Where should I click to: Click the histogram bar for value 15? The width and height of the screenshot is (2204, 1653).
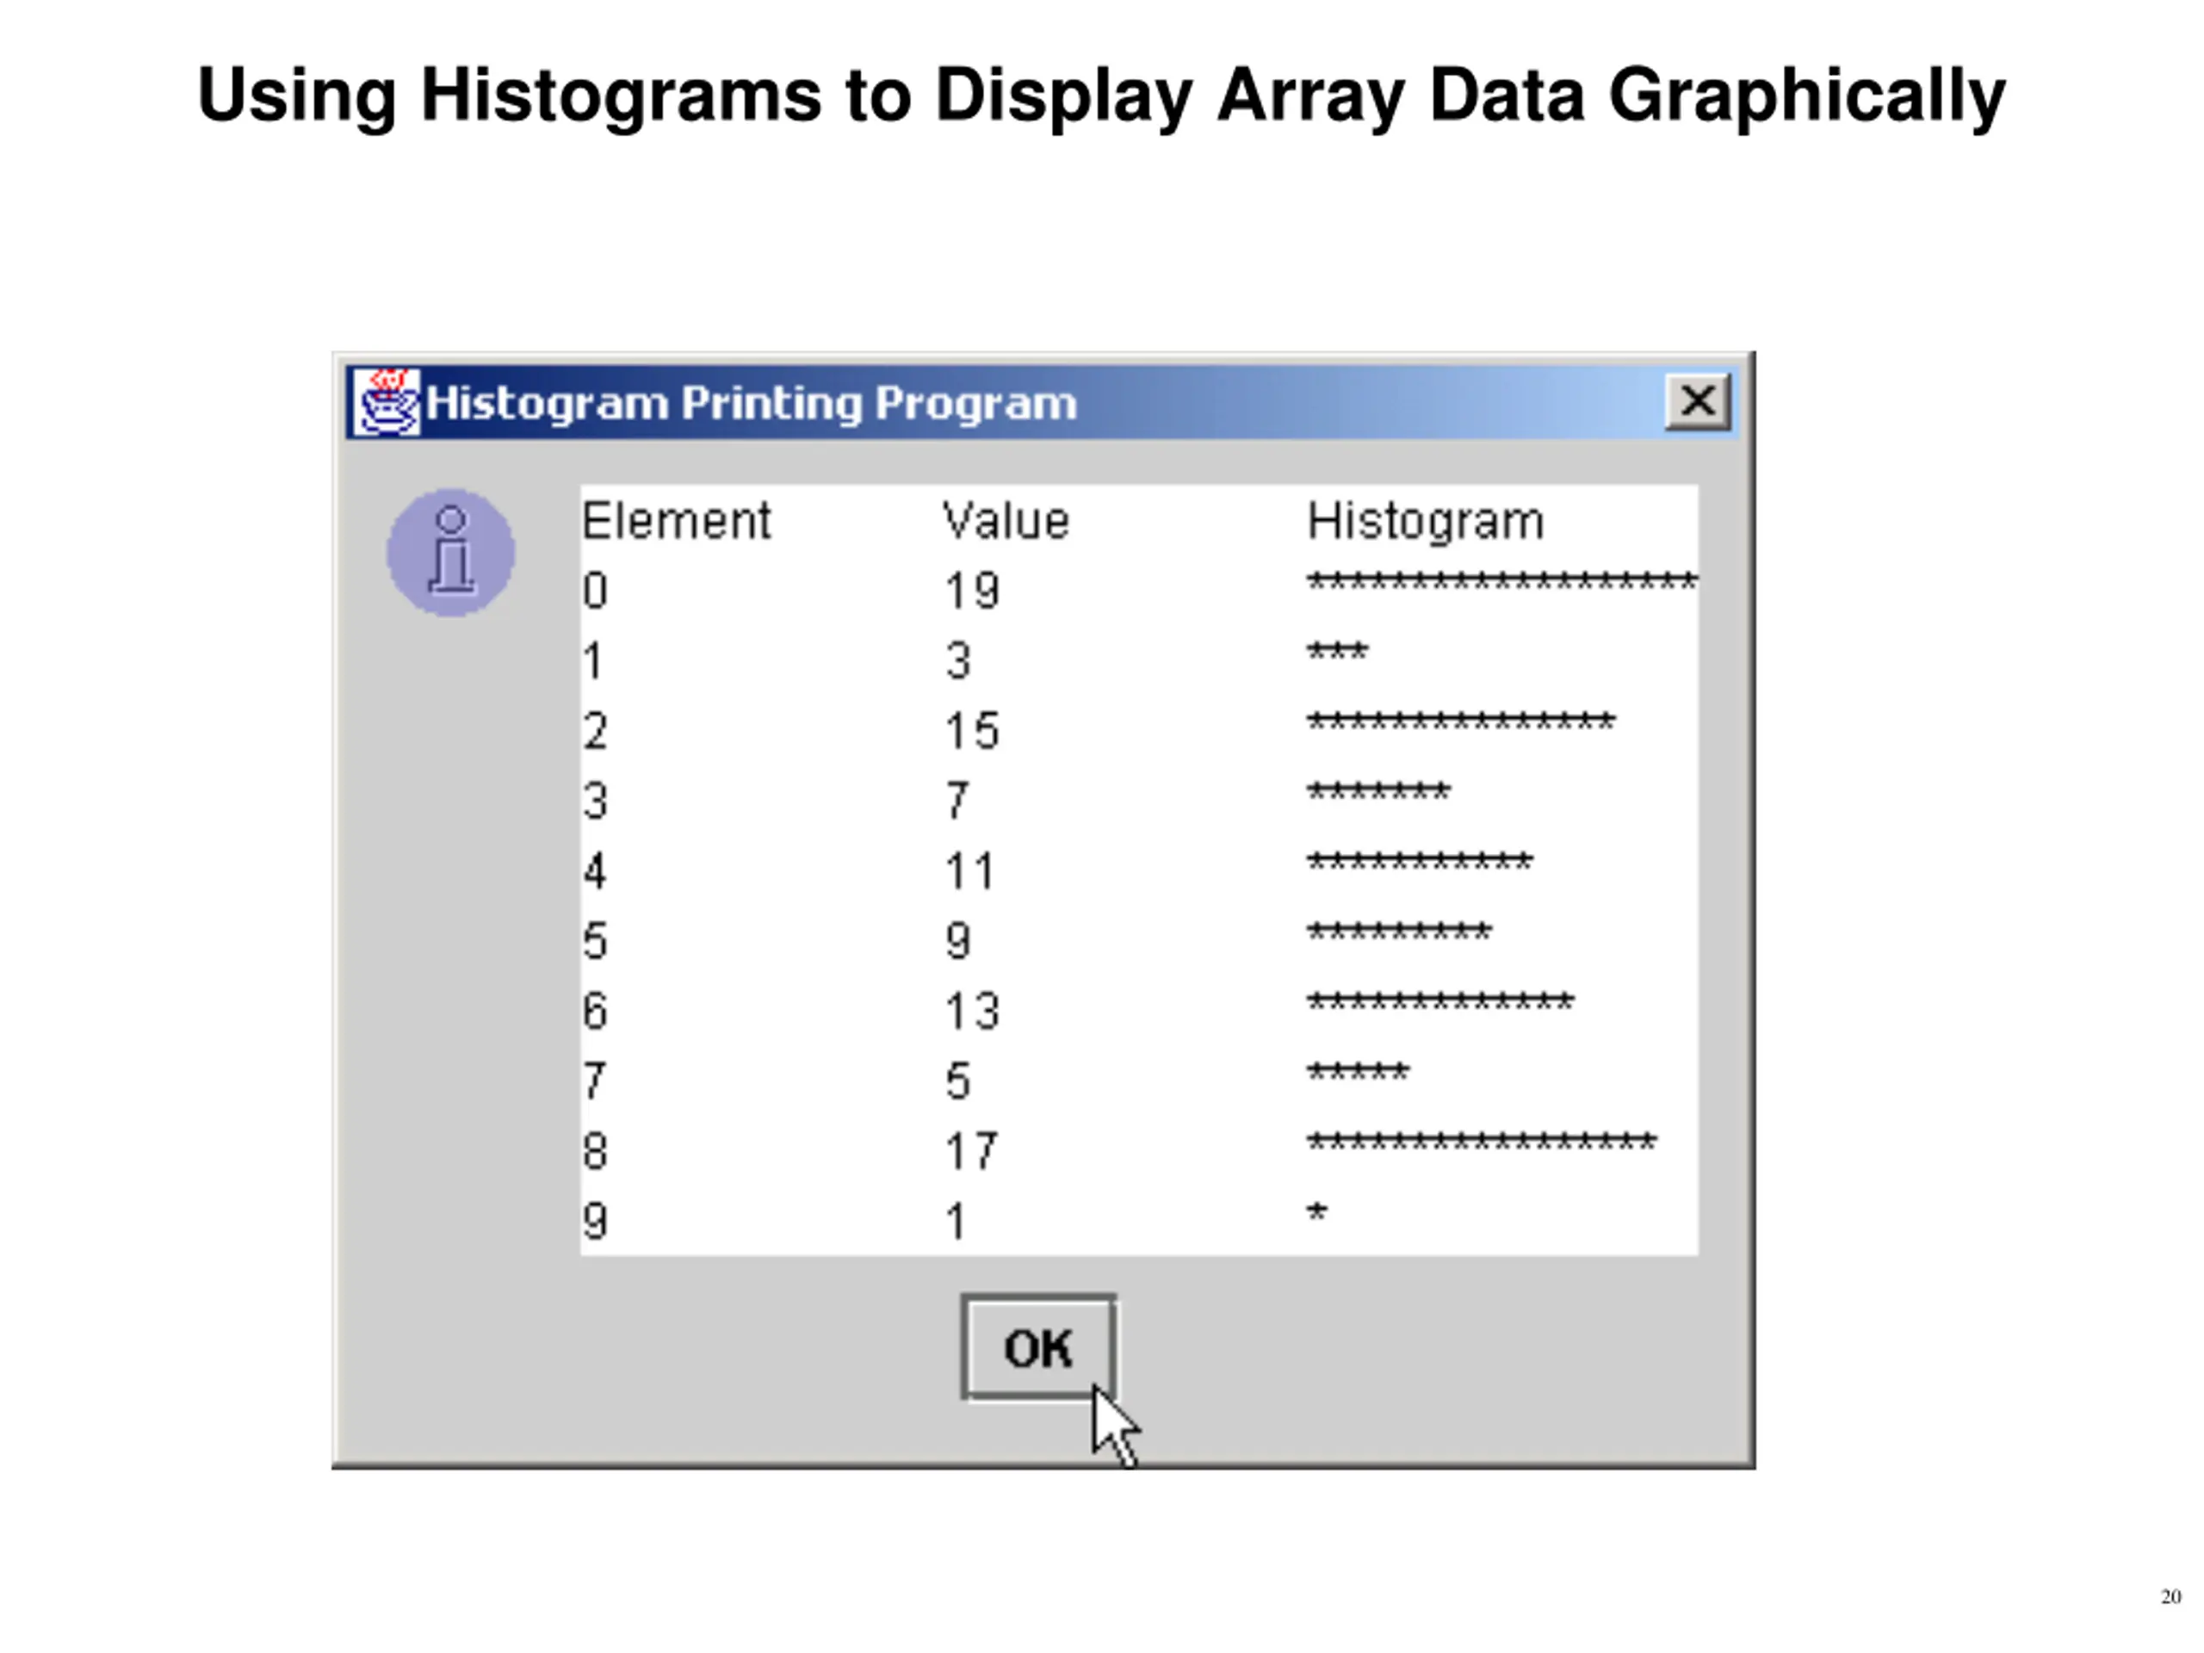pos(1461,721)
